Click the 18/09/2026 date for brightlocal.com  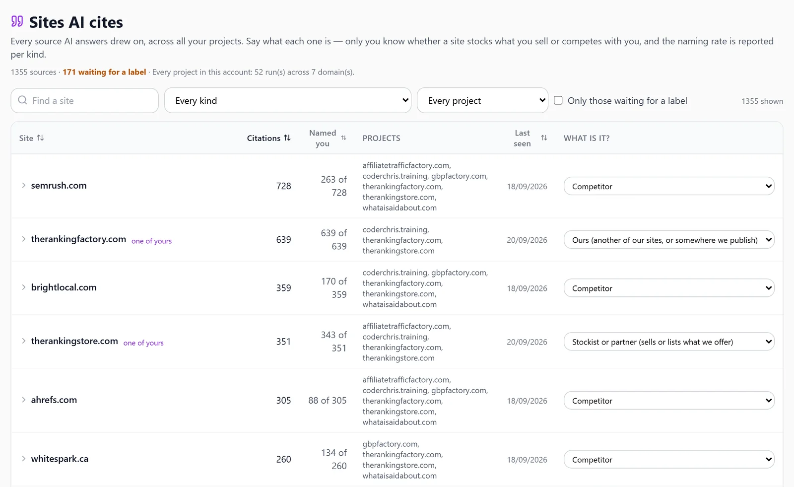(x=527, y=288)
